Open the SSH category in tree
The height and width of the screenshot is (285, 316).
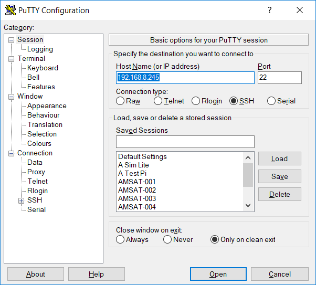(x=35, y=200)
